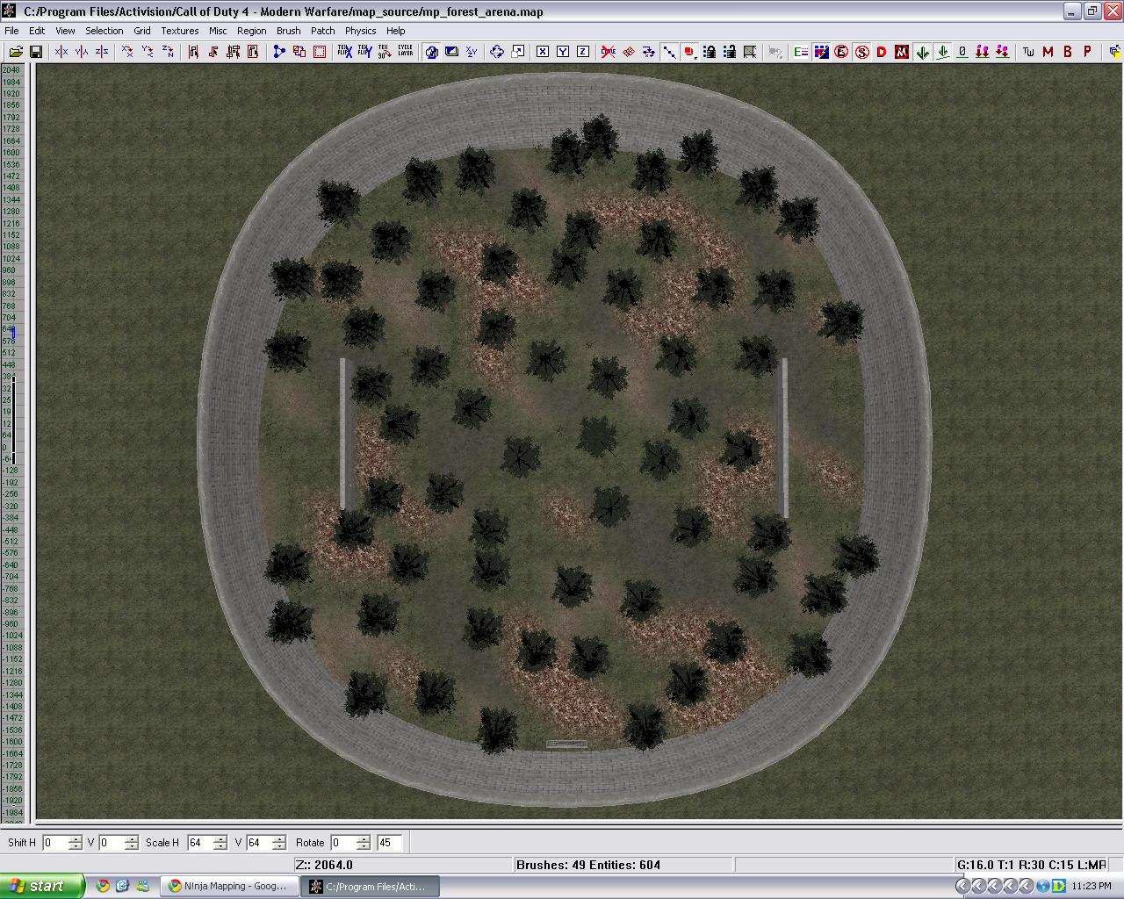1124x899 pixels.
Task: Click the red square with dot icon
Action: [689, 52]
